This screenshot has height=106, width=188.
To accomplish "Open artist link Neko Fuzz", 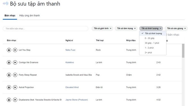I will pos(70,50).
